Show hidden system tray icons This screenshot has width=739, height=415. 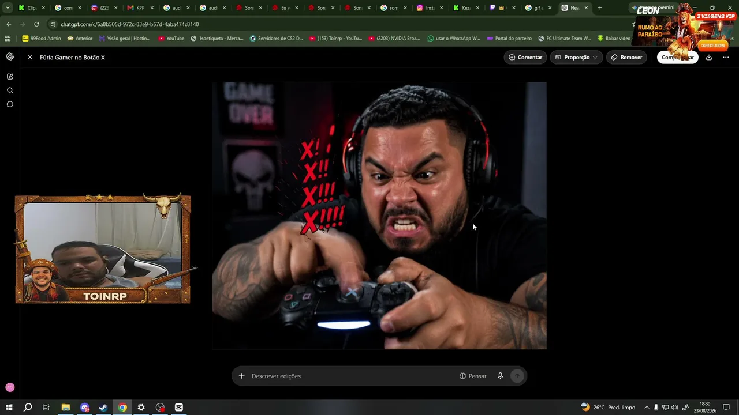point(647,408)
